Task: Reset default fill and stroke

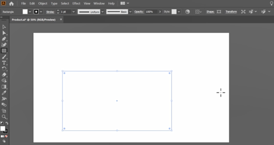Action: (x=2, y=123)
